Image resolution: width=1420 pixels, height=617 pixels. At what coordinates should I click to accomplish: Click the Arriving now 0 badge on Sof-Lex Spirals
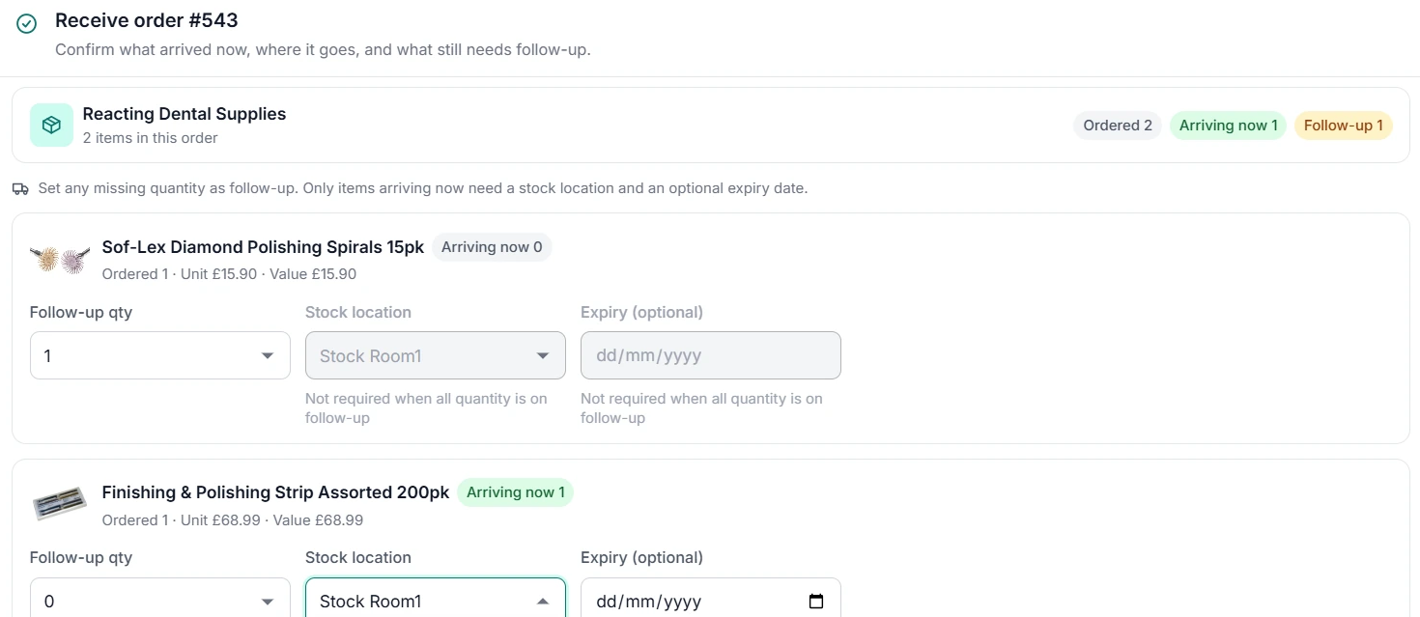click(492, 247)
